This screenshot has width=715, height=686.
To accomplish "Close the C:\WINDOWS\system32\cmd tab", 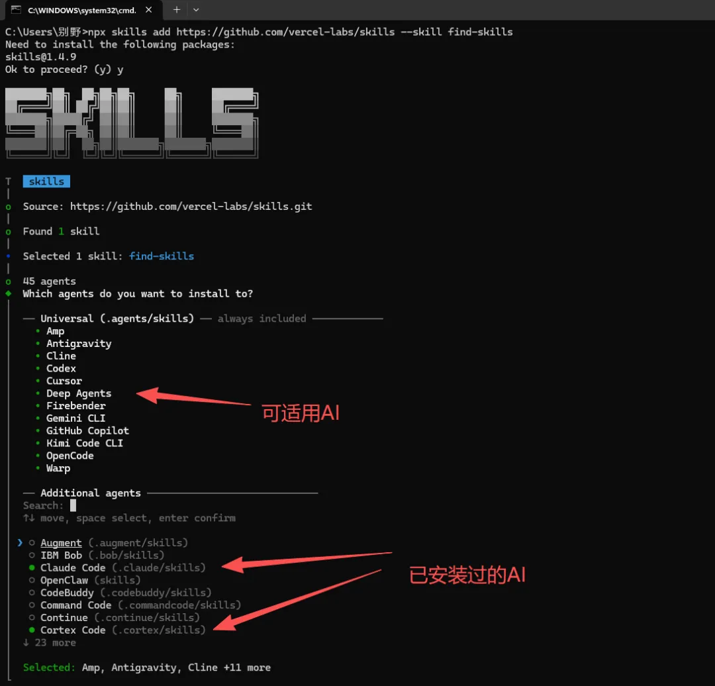I will 149,9.
